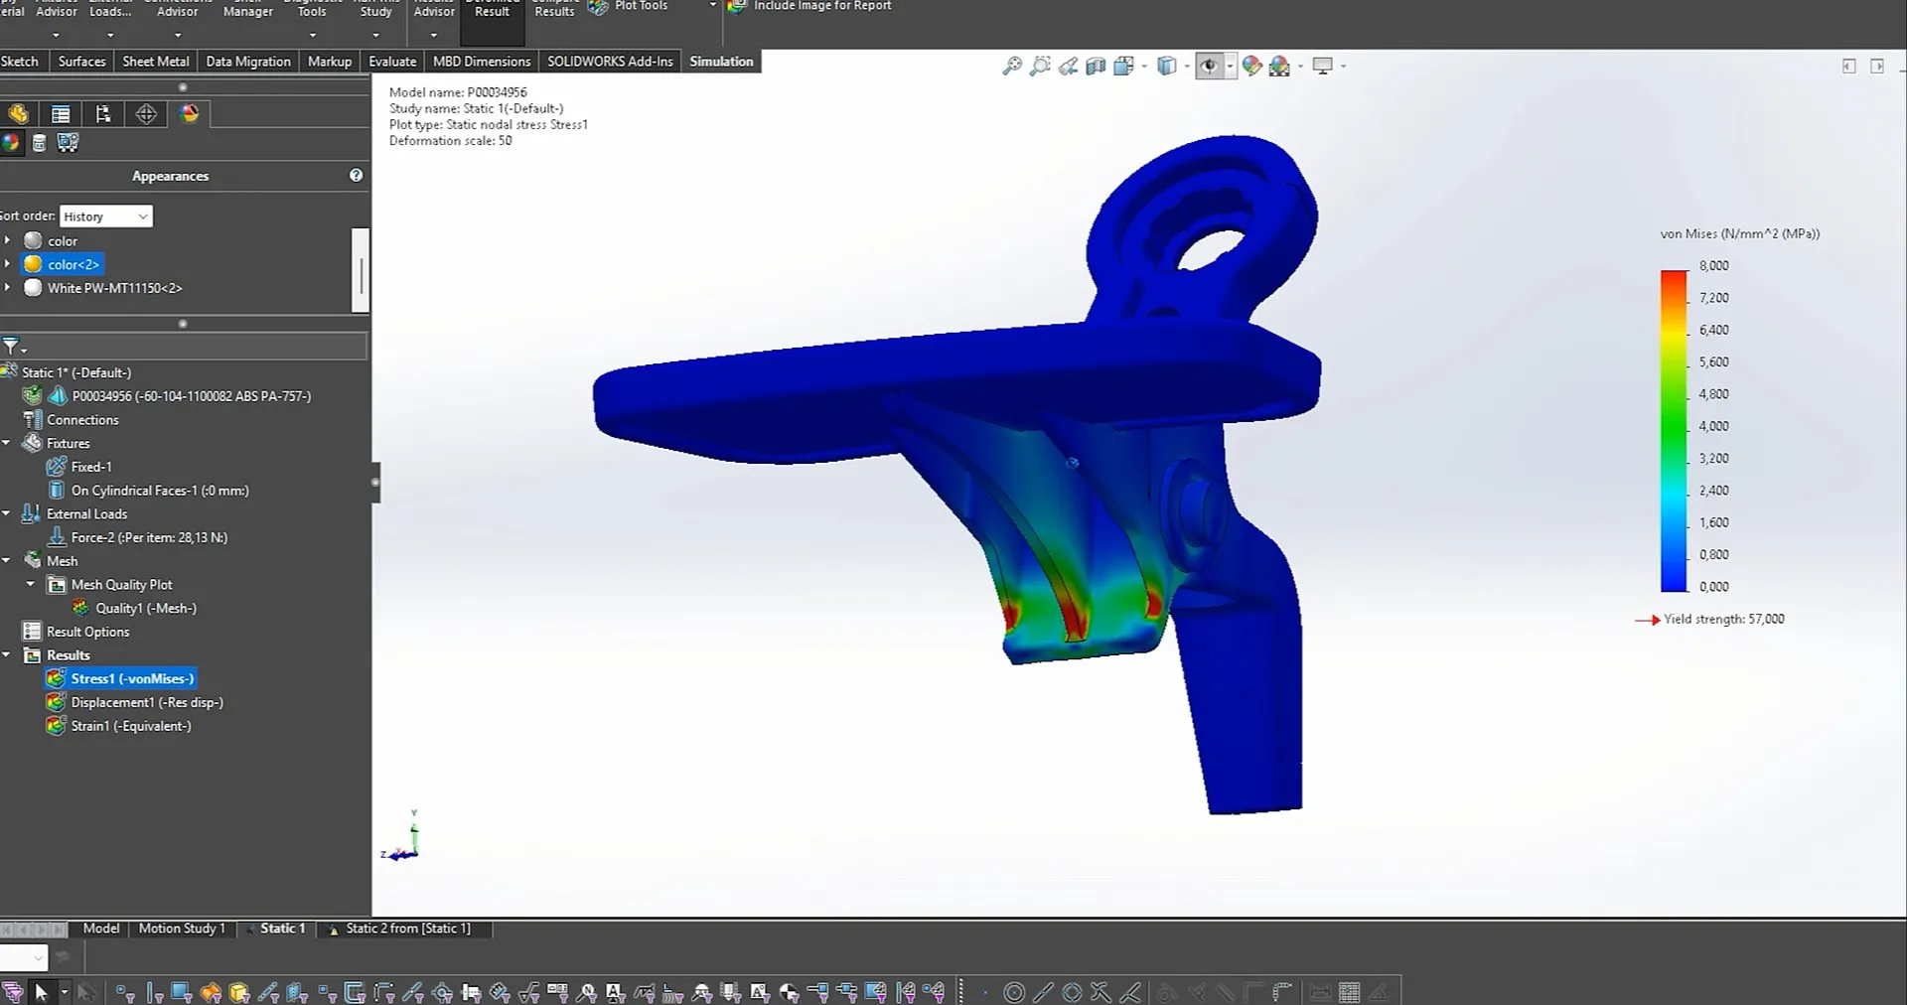This screenshot has width=1907, height=1005.
Task: Click Edit Appearance color ball icon
Action: [1251, 67]
